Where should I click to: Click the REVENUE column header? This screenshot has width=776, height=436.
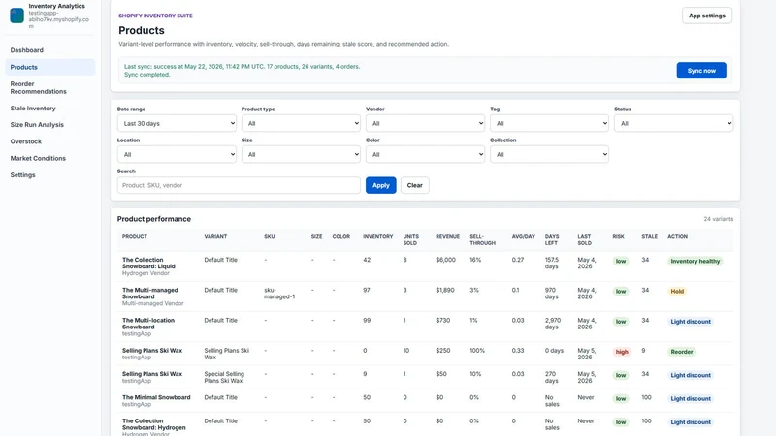(447, 236)
